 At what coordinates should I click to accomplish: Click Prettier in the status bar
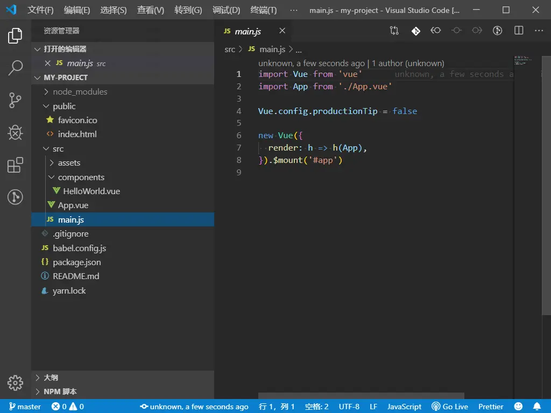pos(491,407)
